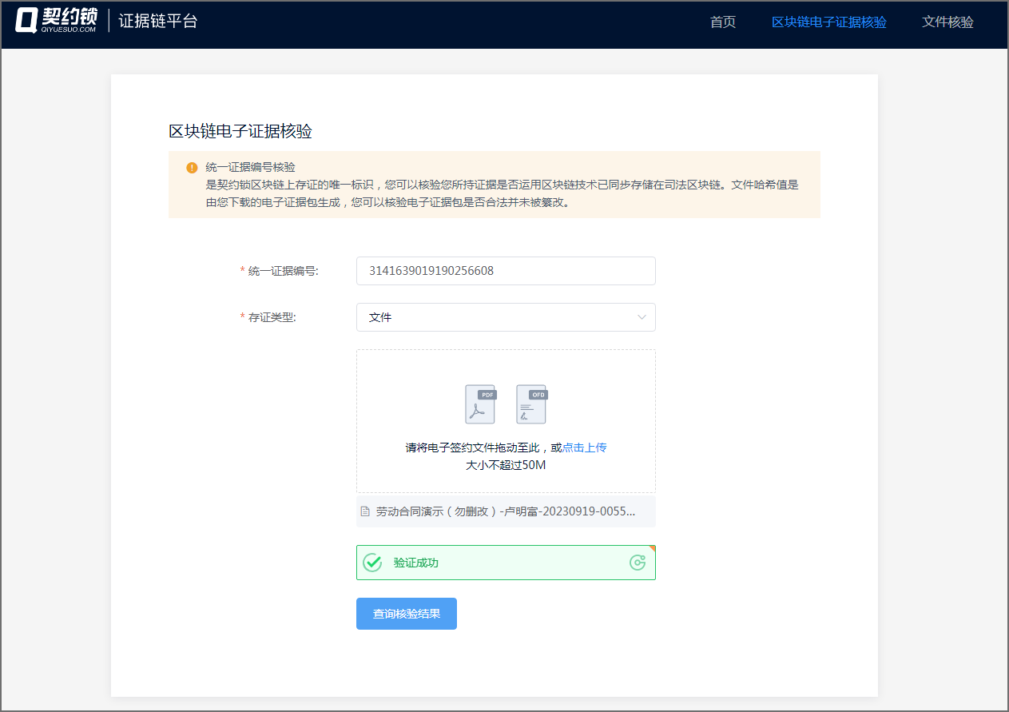Navigate to 首页

pos(722,22)
